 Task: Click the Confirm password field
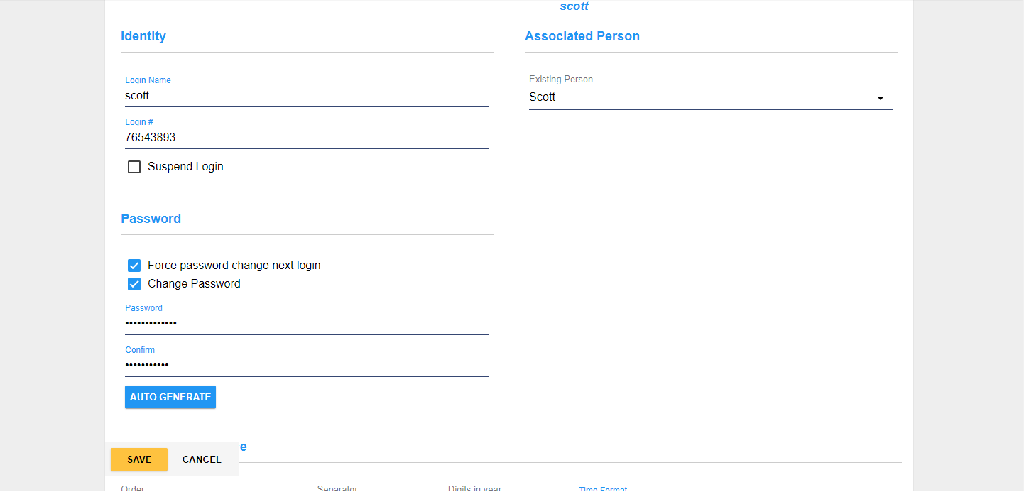[x=307, y=366]
